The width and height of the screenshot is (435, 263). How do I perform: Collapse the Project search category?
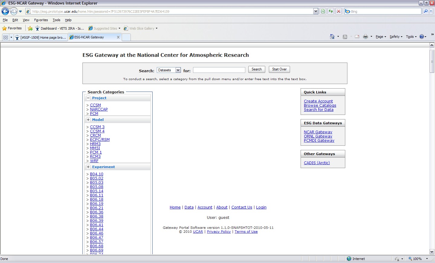[88, 98]
